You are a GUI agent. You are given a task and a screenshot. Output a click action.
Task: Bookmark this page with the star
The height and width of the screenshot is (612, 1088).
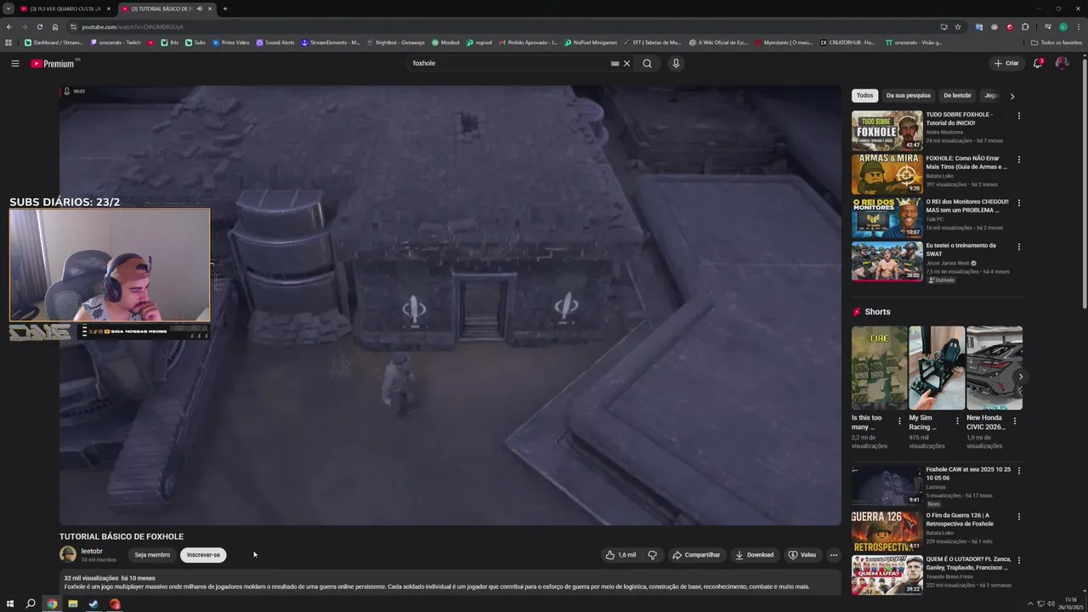tap(958, 26)
